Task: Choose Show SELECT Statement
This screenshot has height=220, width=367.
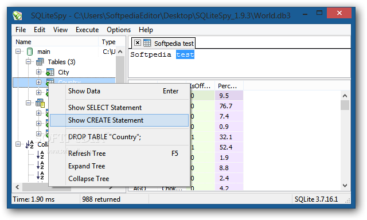Action: point(119,108)
